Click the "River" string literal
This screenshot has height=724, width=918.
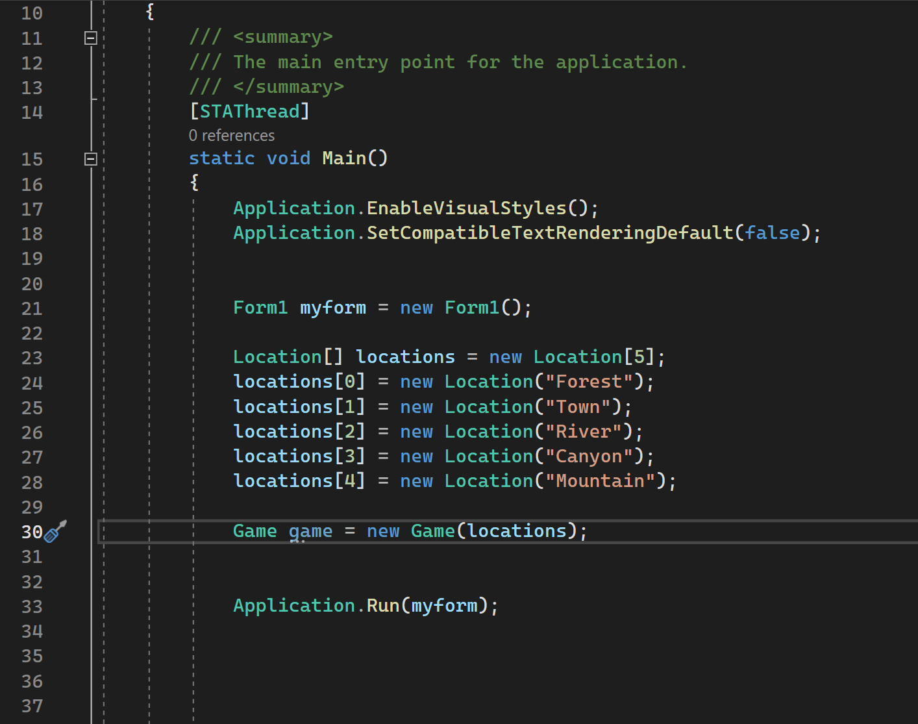583,432
